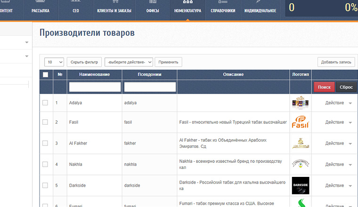Toggle the select-all checkbox in table header
358x207 pixels.
point(46,74)
